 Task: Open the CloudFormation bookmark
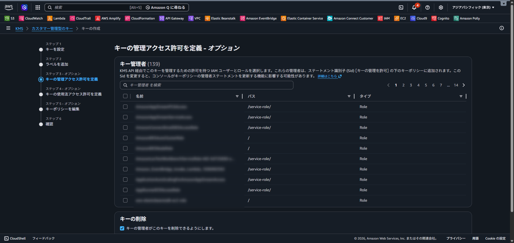(140, 18)
